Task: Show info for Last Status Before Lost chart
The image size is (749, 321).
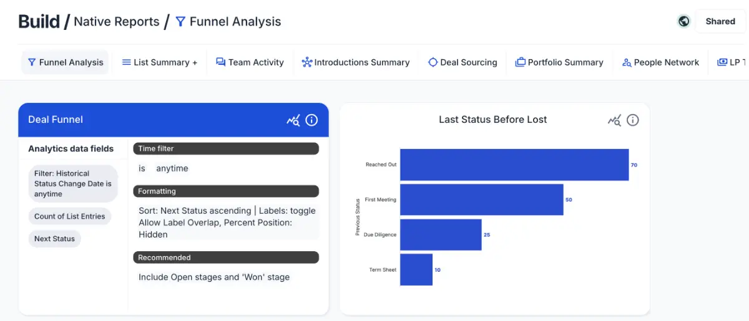Action: 633,120
